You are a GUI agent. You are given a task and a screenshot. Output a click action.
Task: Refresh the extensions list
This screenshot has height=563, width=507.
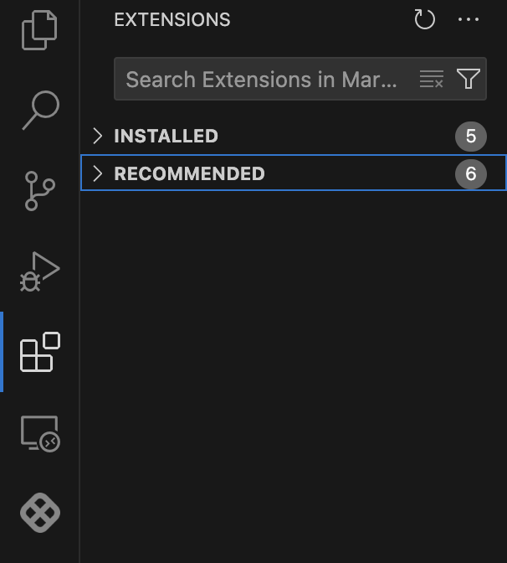425,19
